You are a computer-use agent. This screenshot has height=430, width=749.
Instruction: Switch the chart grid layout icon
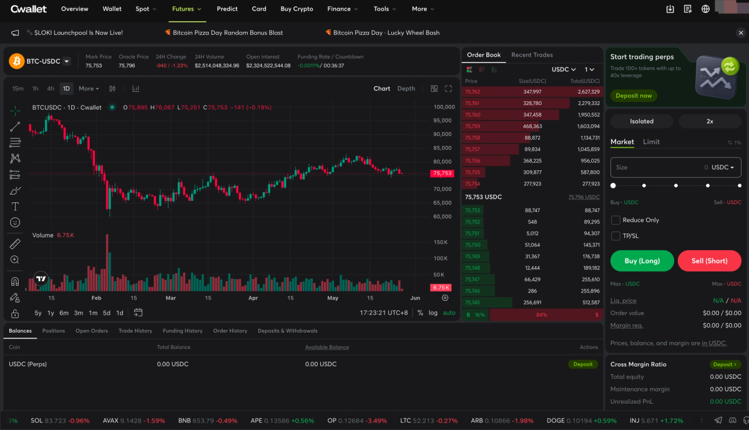coord(434,89)
